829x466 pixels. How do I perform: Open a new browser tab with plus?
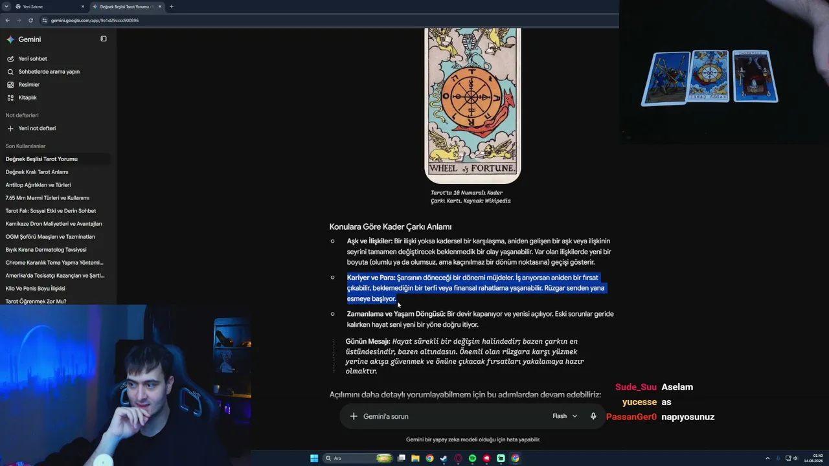click(172, 6)
